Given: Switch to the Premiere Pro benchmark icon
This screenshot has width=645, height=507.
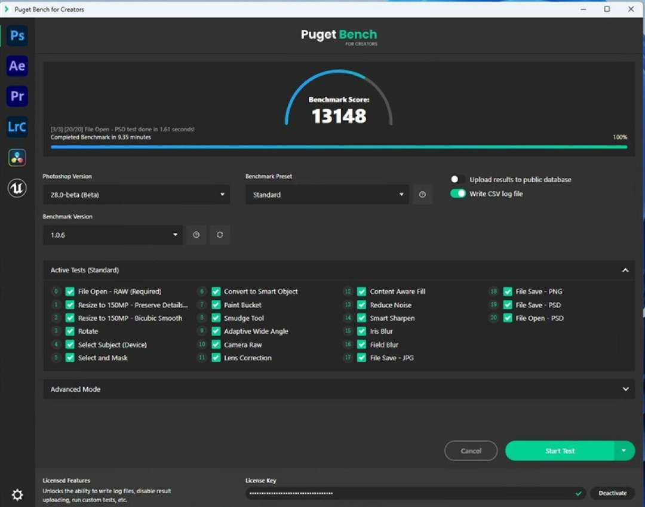Looking at the screenshot, I should (x=17, y=96).
